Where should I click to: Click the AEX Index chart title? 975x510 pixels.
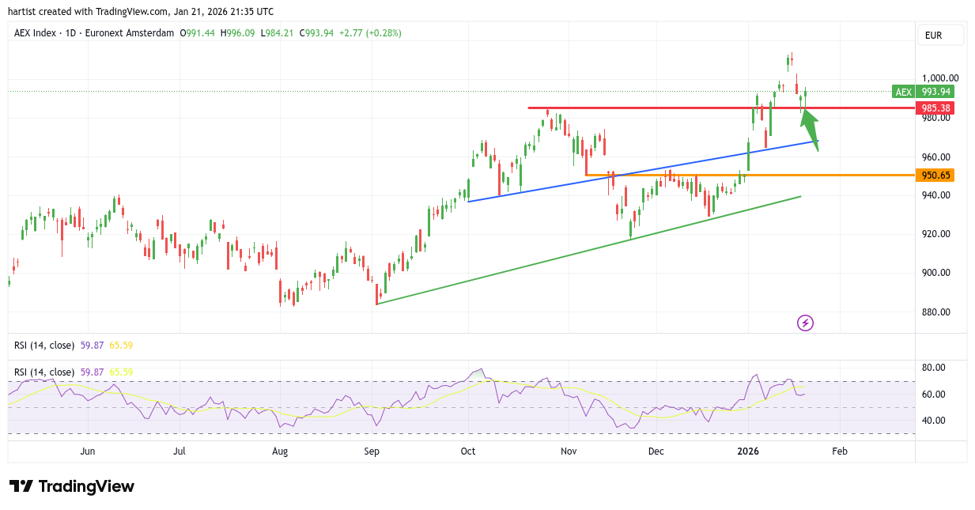94,33
